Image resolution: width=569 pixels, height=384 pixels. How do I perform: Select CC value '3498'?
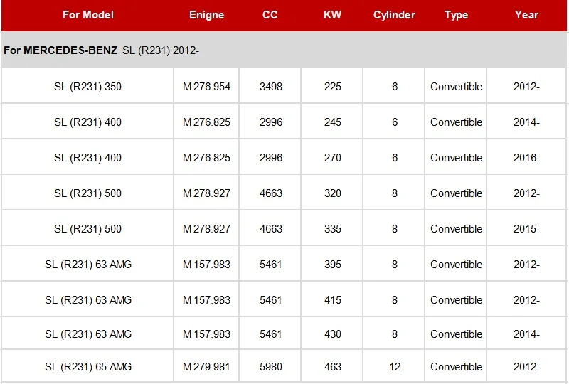[271, 87]
